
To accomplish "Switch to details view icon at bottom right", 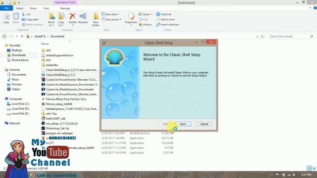I will click(x=309, y=168).
